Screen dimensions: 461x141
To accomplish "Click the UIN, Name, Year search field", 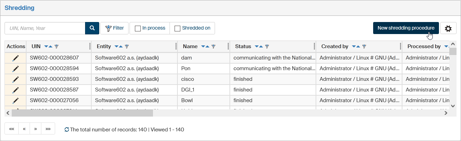I will click(45, 28).
